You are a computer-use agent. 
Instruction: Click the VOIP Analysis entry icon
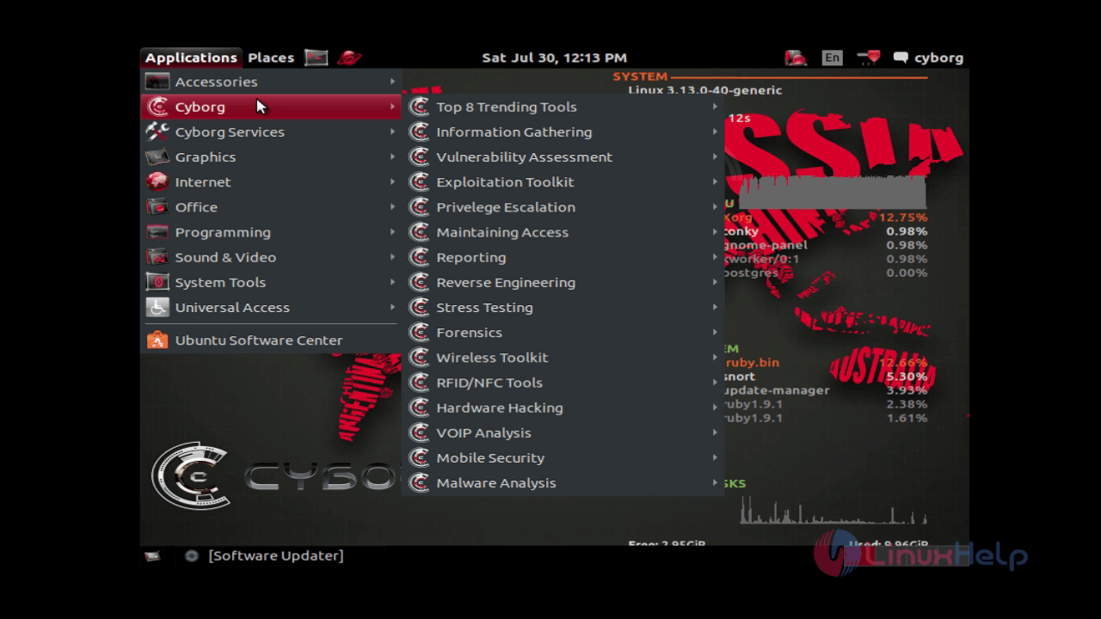click(x=419, y=432)
